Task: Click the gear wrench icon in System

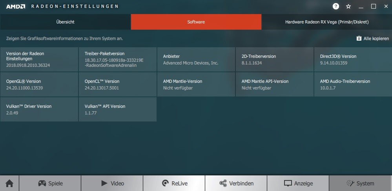Action: tap(350, 184)
